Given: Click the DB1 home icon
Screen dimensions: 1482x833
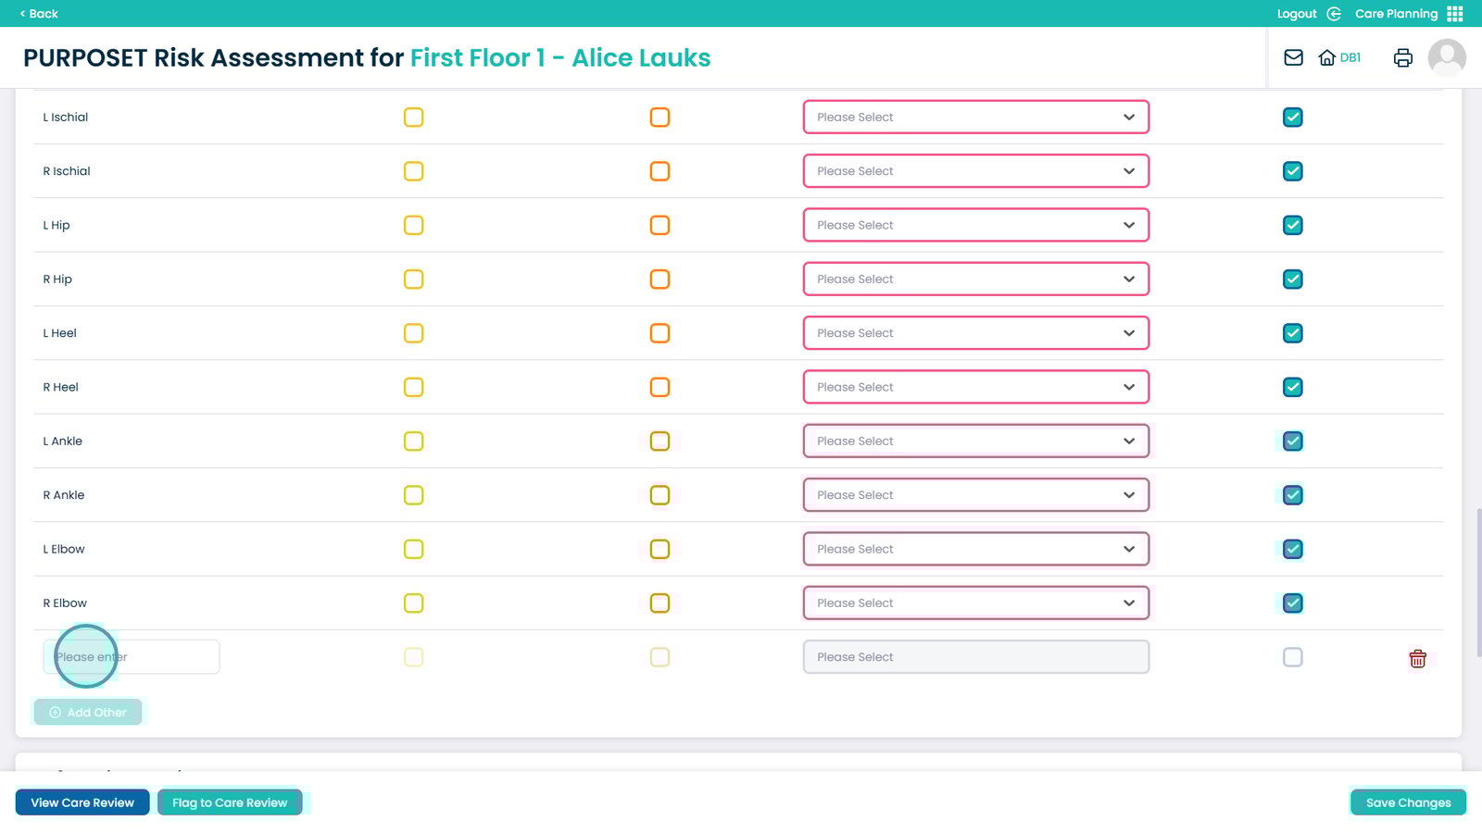Looking at the screenshot, I should pos(1327,57).
